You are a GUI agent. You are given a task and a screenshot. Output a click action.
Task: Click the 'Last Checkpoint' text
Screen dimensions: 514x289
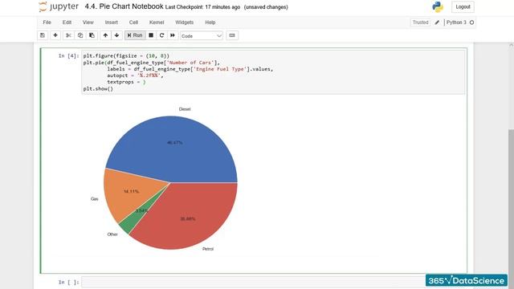pos(202,7)
